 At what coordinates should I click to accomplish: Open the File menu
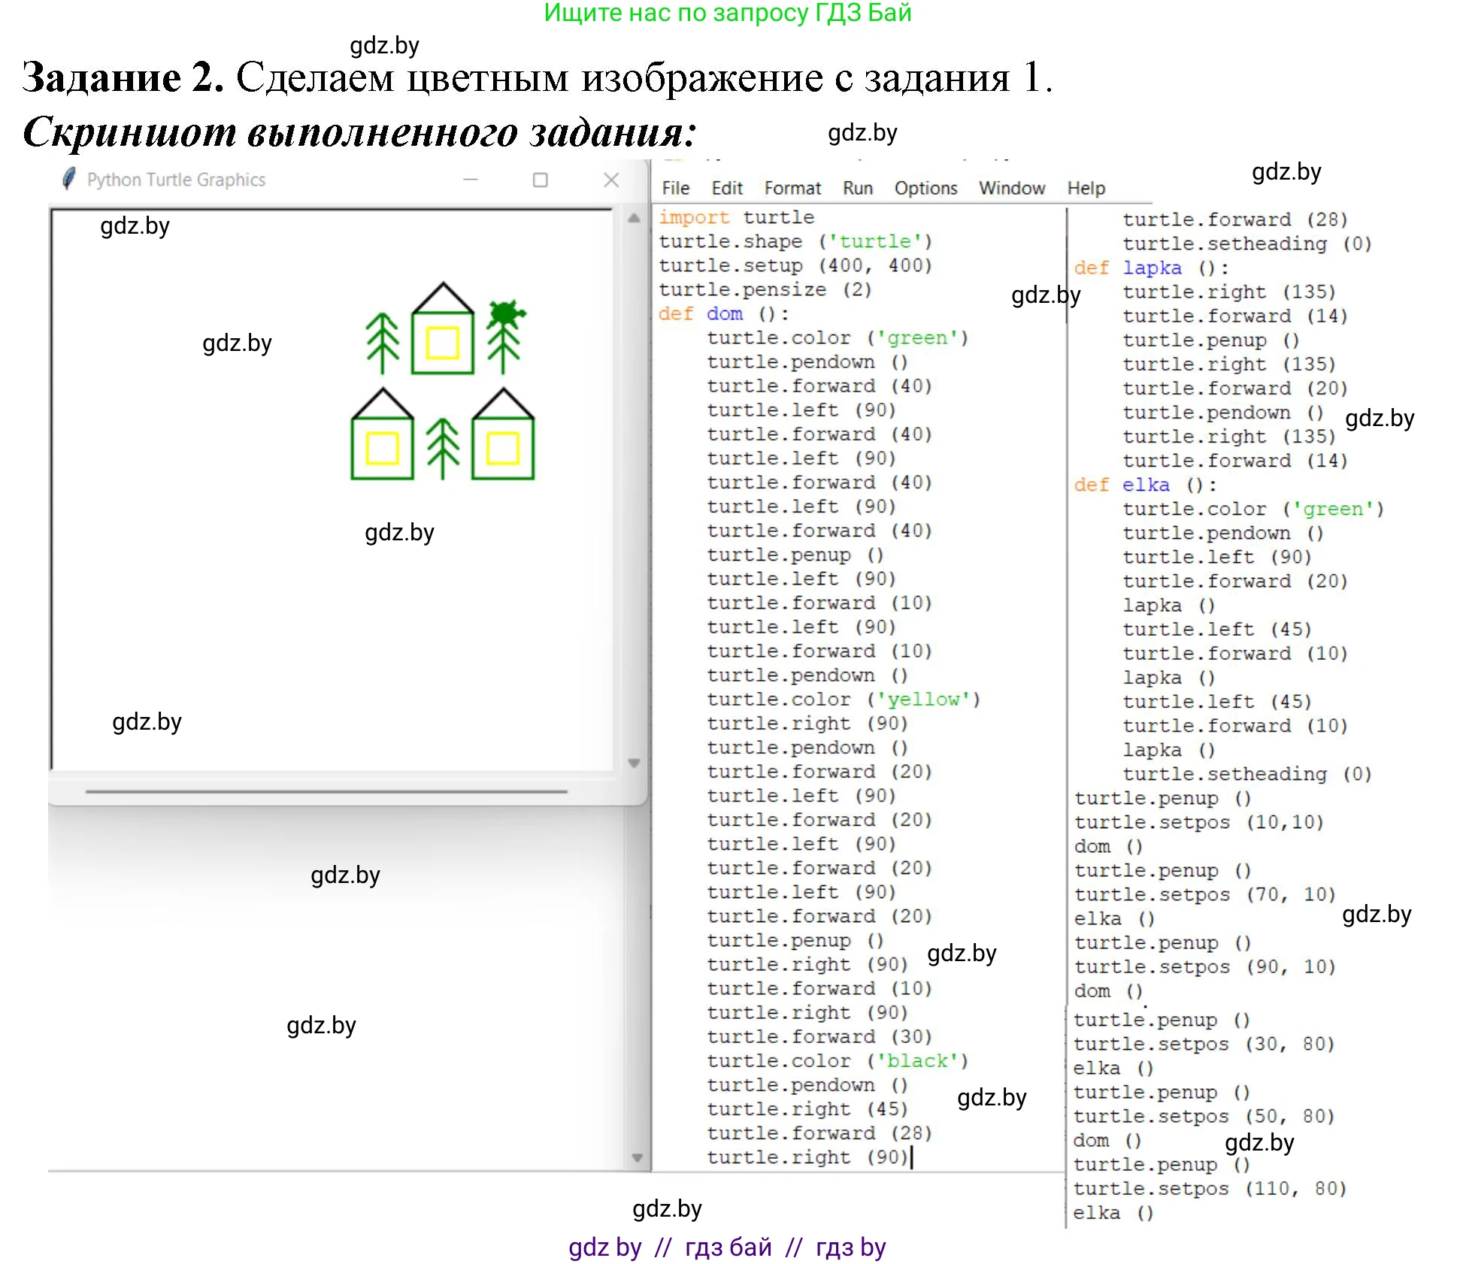[x=675, y=188]
